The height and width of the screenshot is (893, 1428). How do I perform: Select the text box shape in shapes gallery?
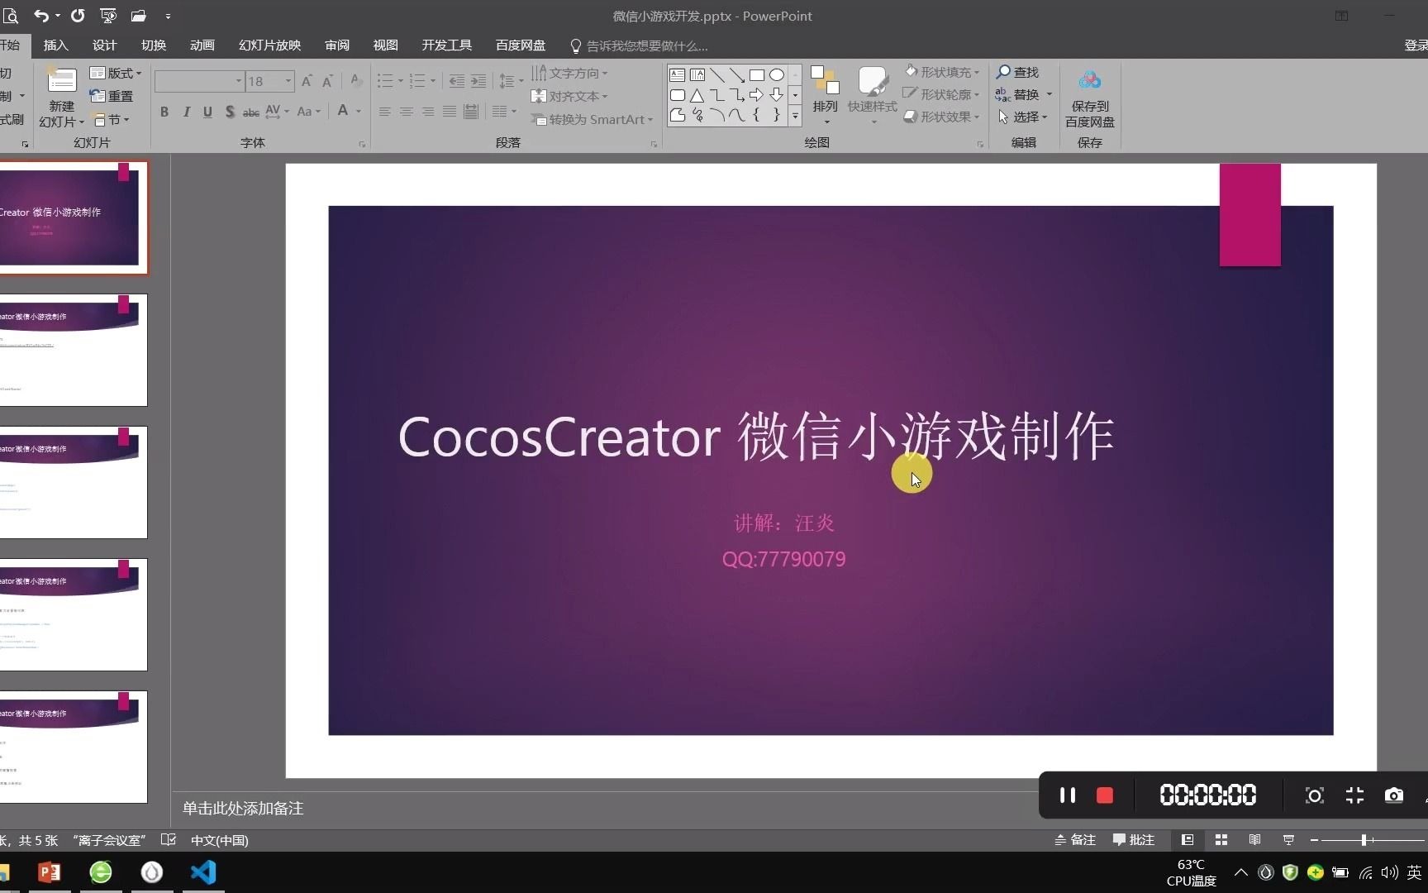coord(678,75)
